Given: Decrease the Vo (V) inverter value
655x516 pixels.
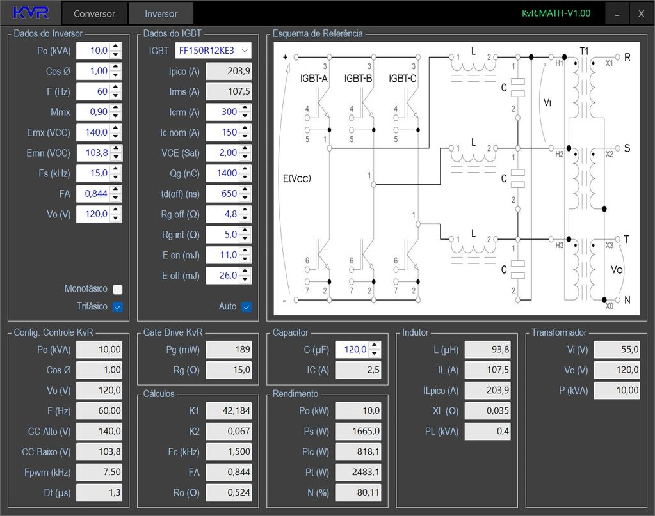Looking at the screenshot, I should (115, 218).
